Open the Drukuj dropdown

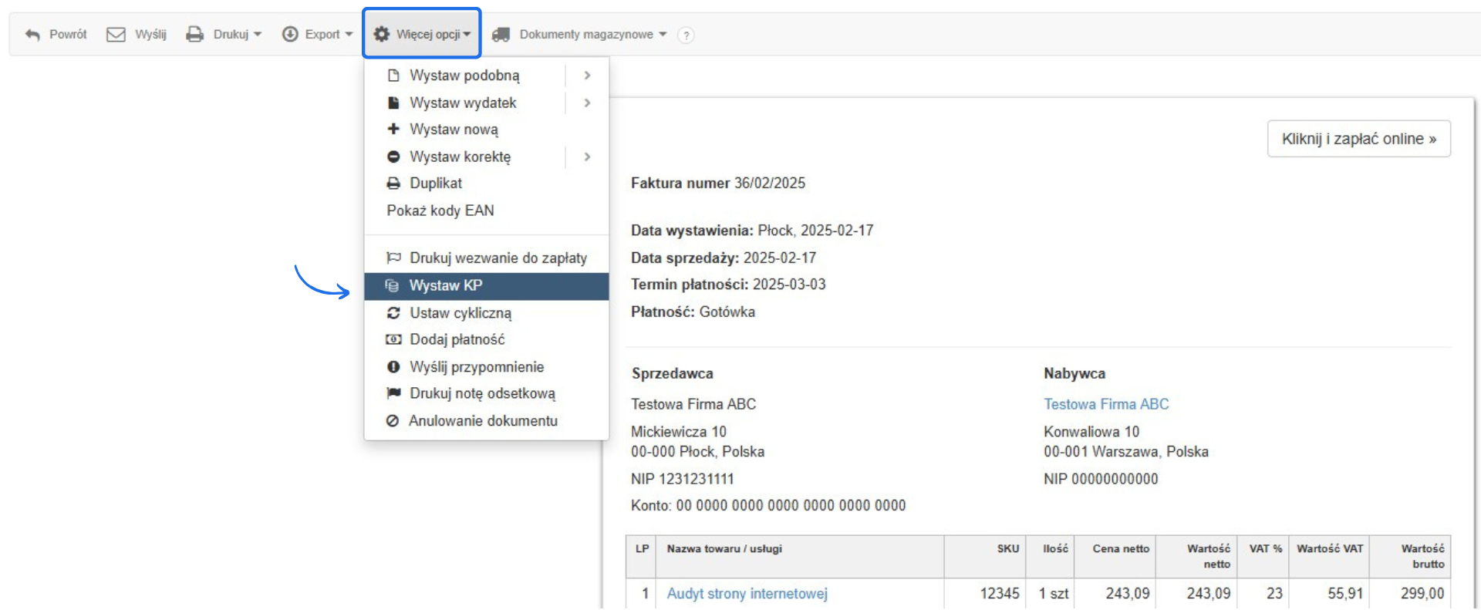(x=224, y=35)
